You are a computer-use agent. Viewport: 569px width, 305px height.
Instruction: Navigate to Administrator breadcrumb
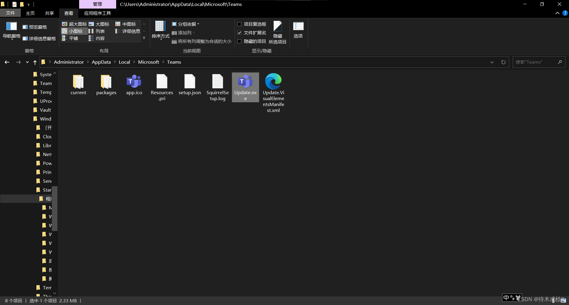click(69, 62)
